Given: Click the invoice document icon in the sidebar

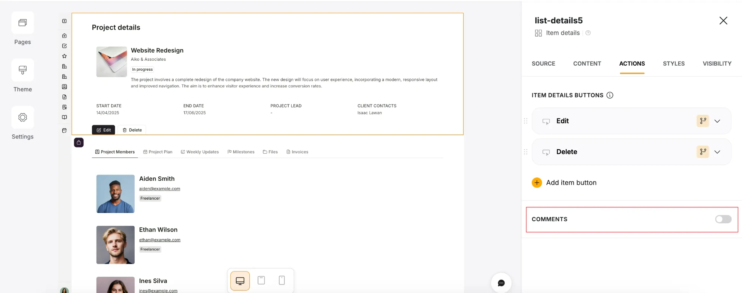Looking at the screenshot, I should pos(64,107).
